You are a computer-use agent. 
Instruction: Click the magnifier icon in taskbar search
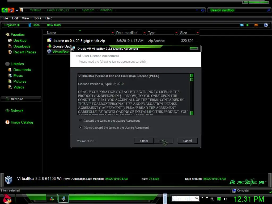197,198
